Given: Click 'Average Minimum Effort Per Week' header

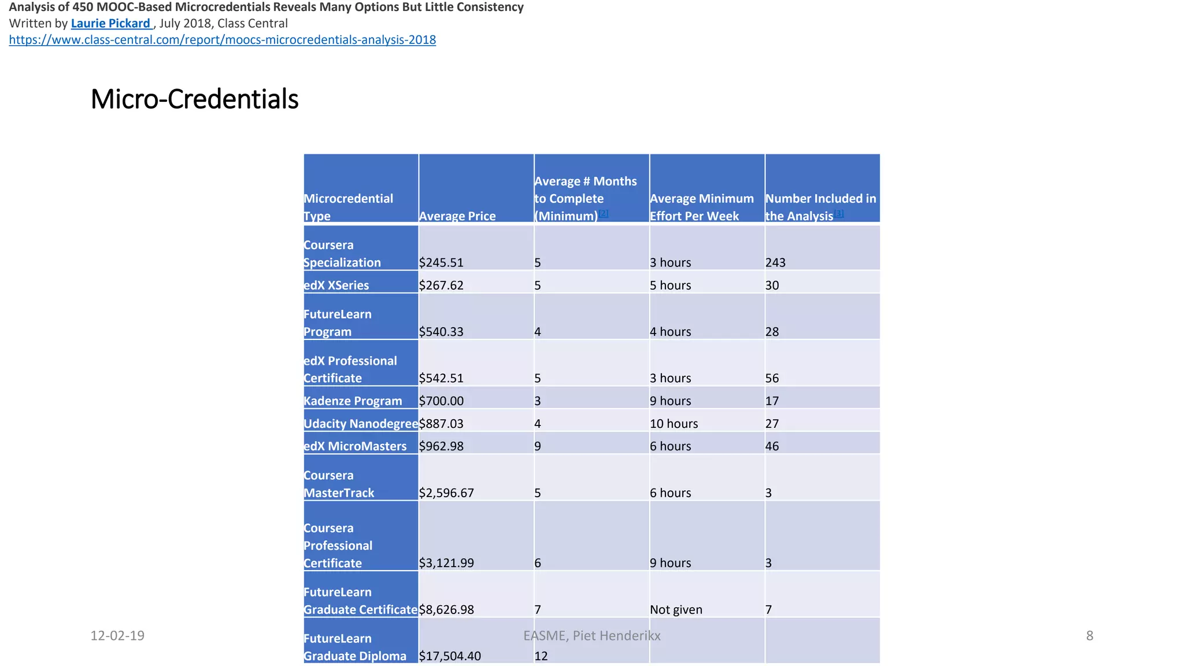Looking at the screenshot, I should (707, 188).
